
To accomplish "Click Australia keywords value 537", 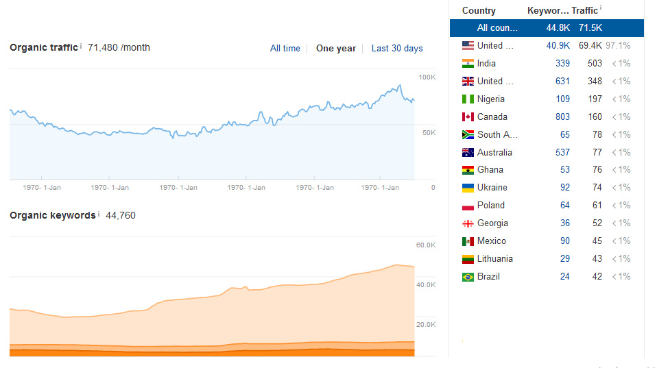I will pyautogui.click(x=562, y=152).
